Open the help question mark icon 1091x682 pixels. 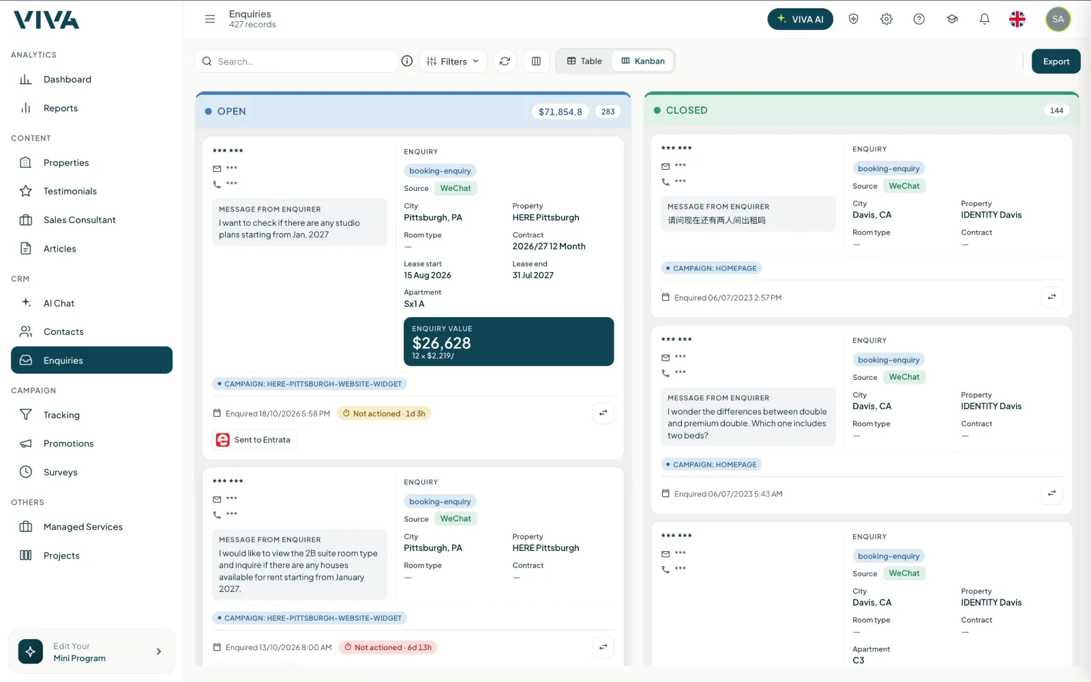point(919,19)
